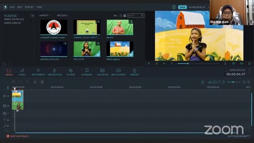
Task: Open the clip edit settings icon
Action: tap(27, 82)
